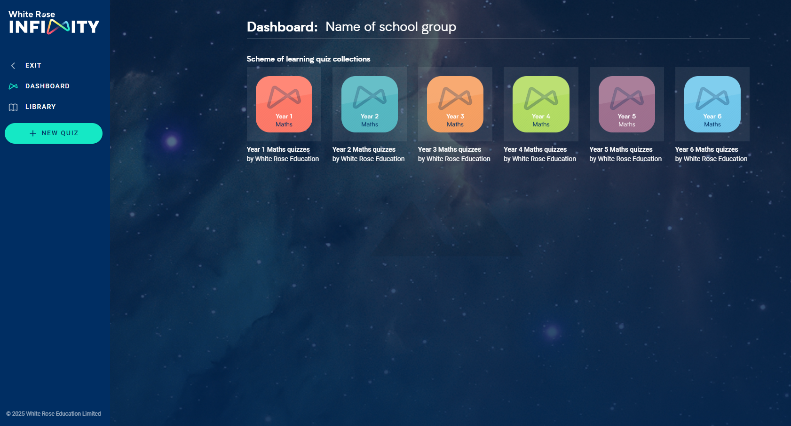Open the "Year 5 Maths quizzes" caption link
Screen dimensions: 791x426
pos(621,149)
